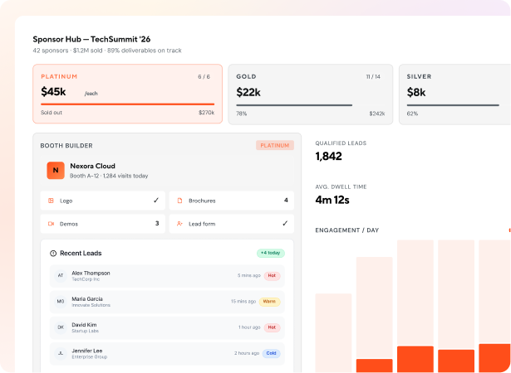Click the $8k Silver price
The image size is (511, 373).
click(416, 93)
